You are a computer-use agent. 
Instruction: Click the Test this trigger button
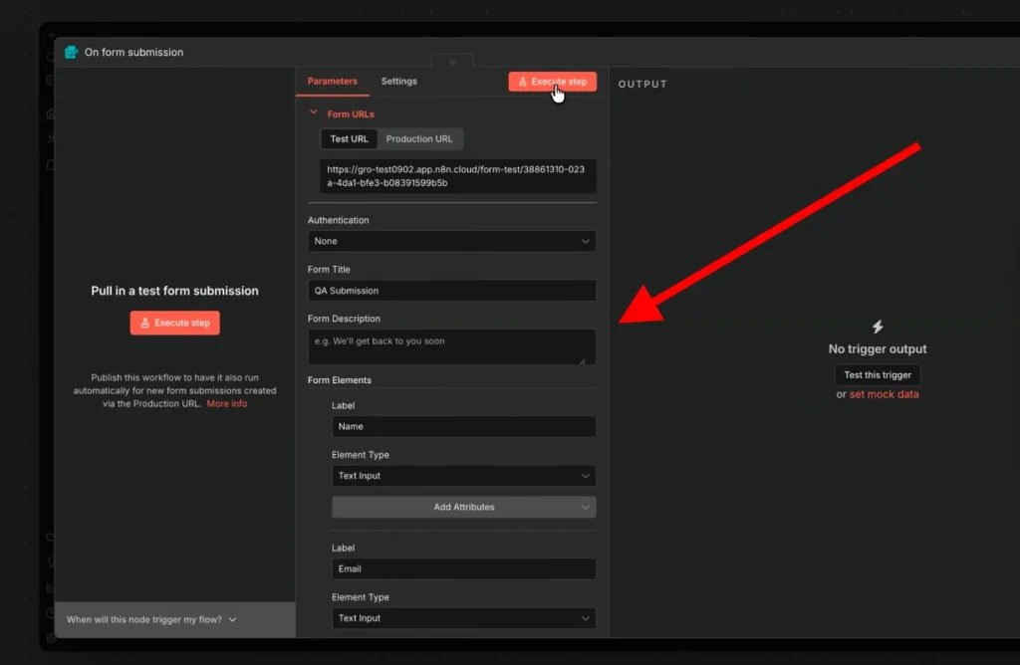click(x=877, y=374)
